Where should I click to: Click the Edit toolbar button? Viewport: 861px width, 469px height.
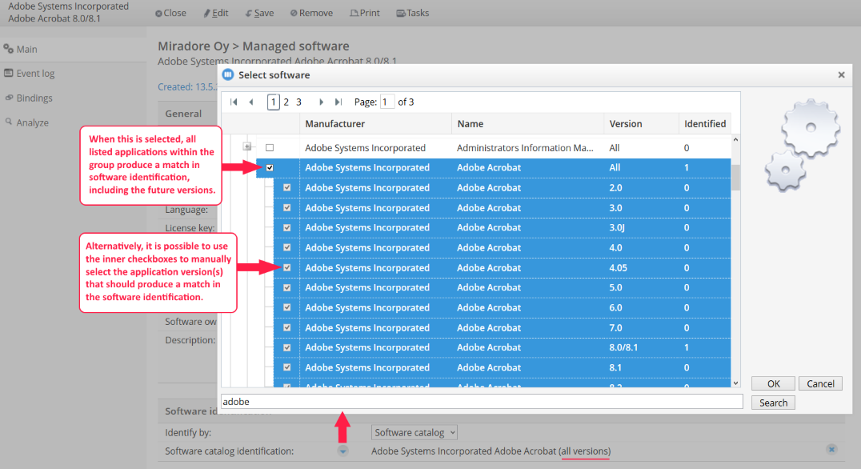pos(216,13)
